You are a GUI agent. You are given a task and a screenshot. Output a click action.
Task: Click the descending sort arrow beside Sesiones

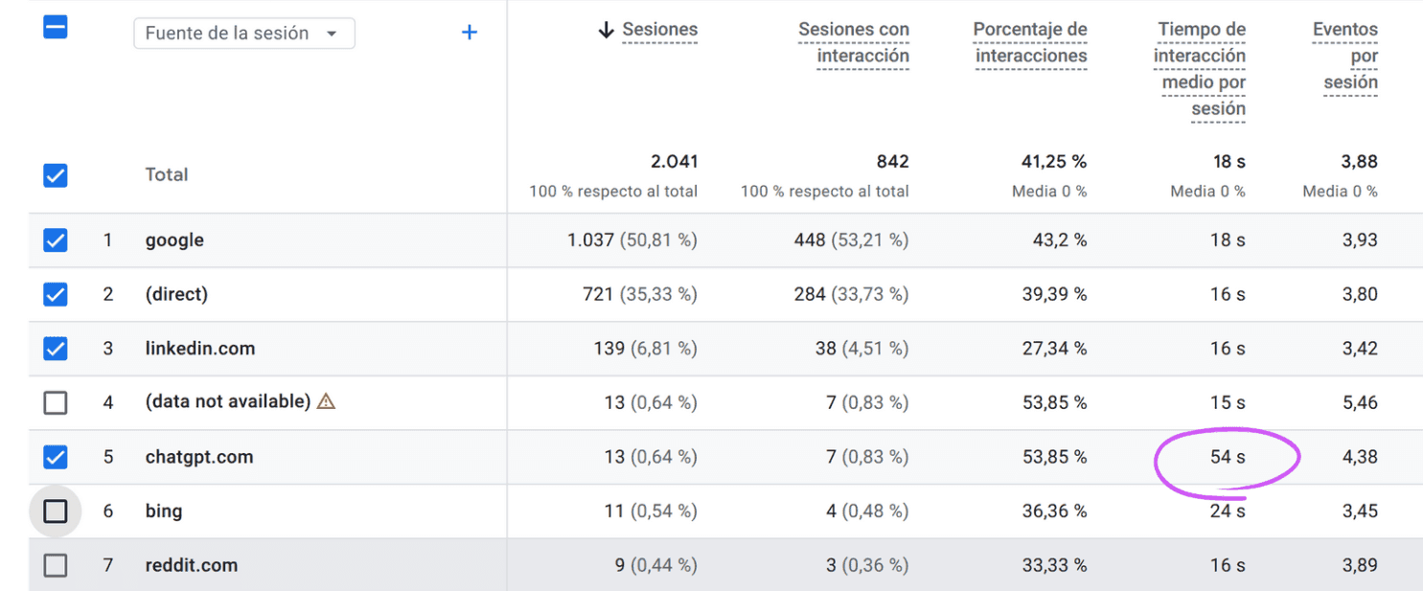606,30
